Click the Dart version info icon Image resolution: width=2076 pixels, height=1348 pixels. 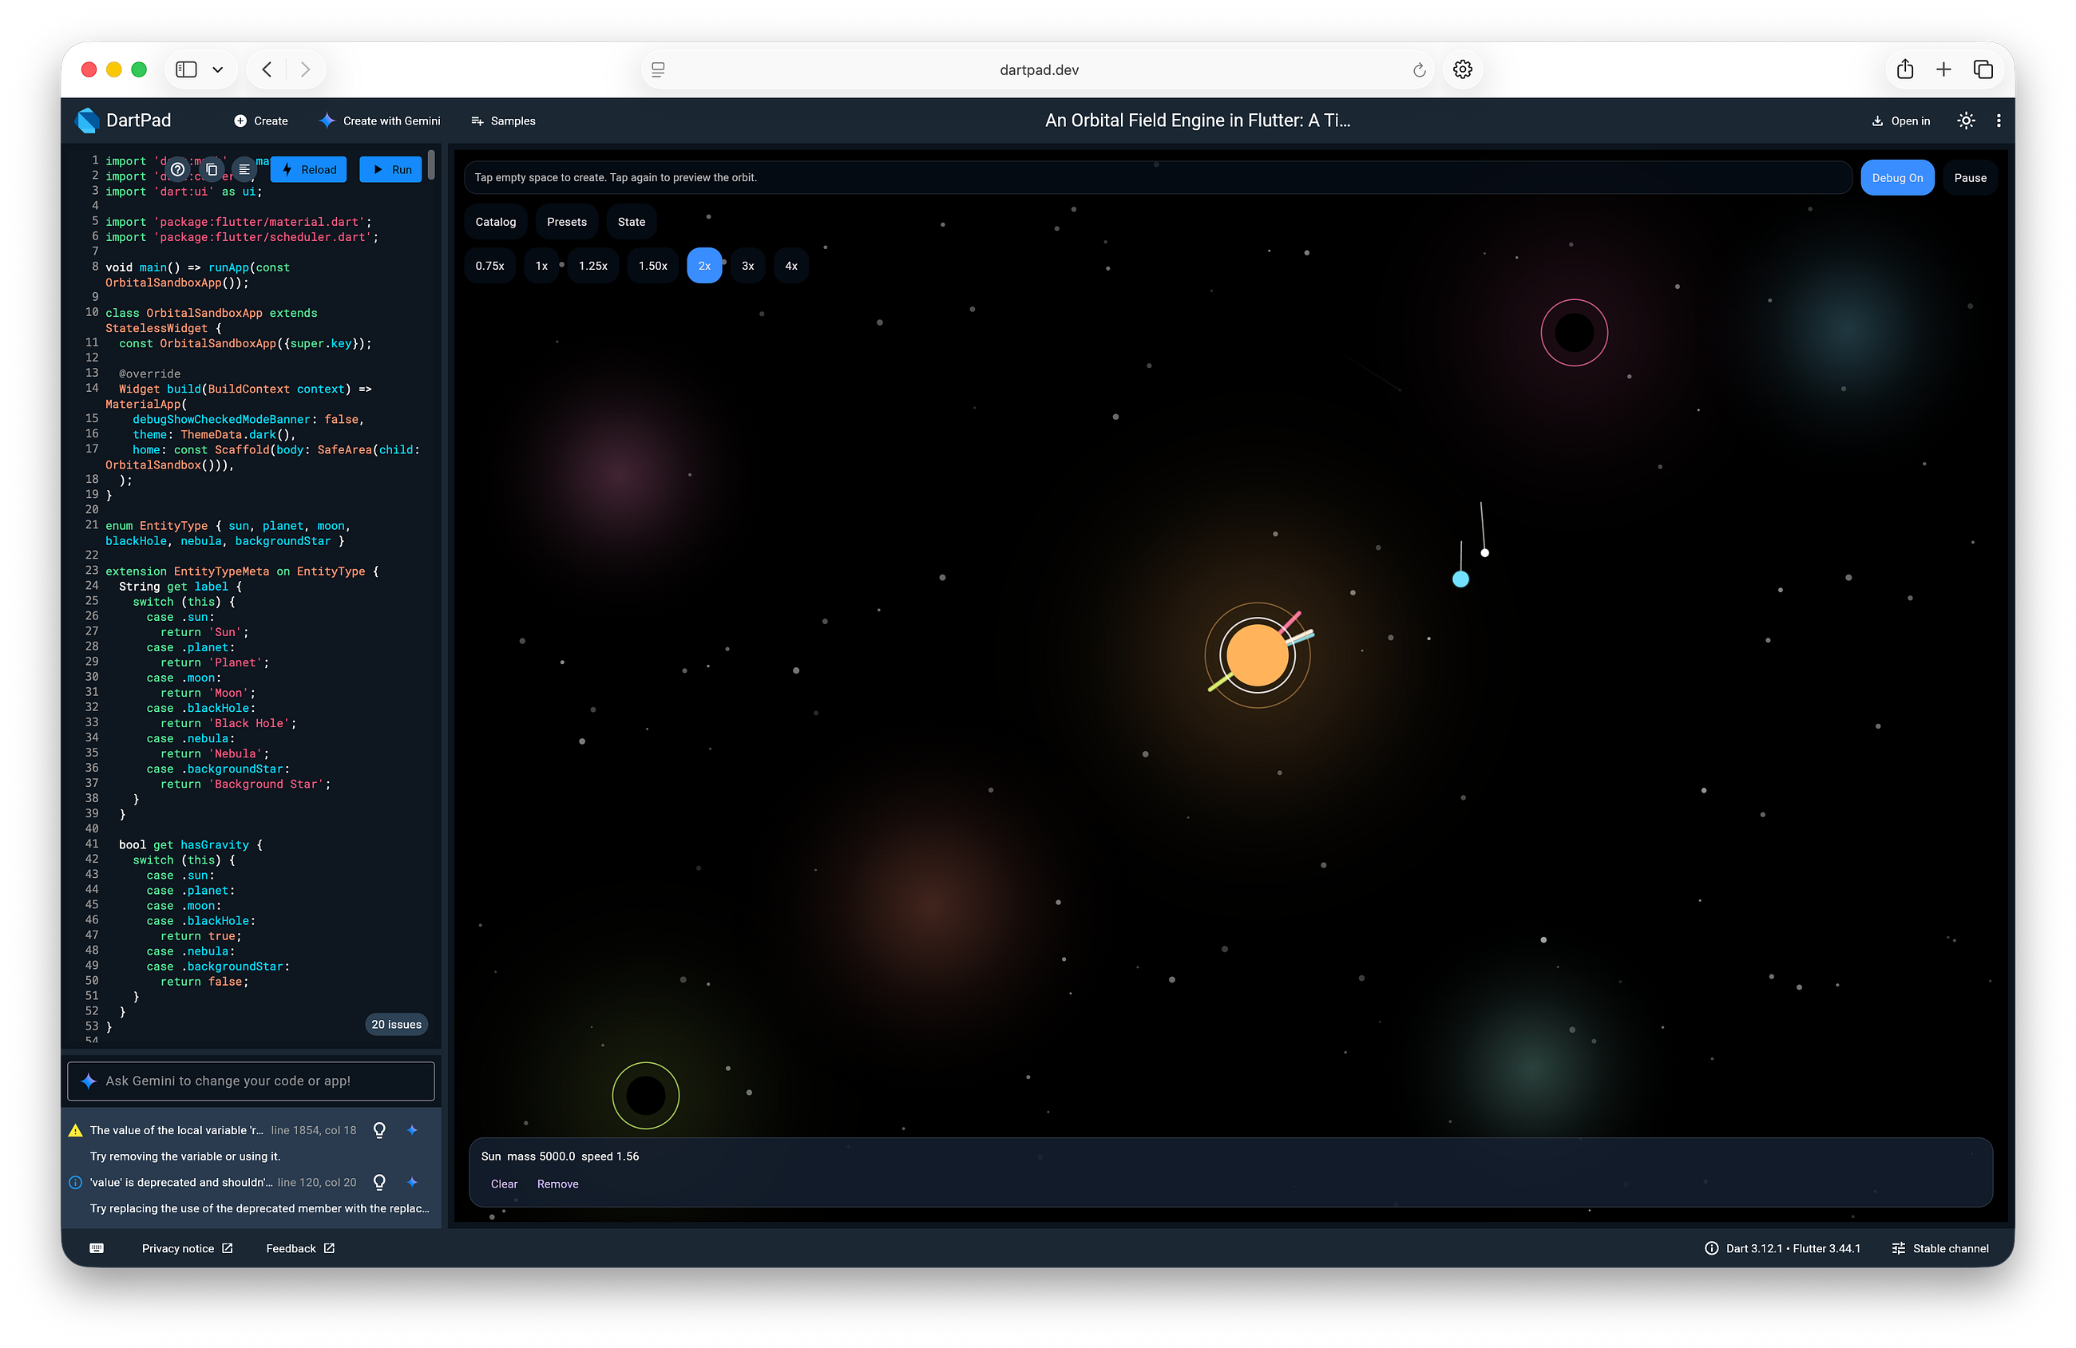point(1711,1247)
